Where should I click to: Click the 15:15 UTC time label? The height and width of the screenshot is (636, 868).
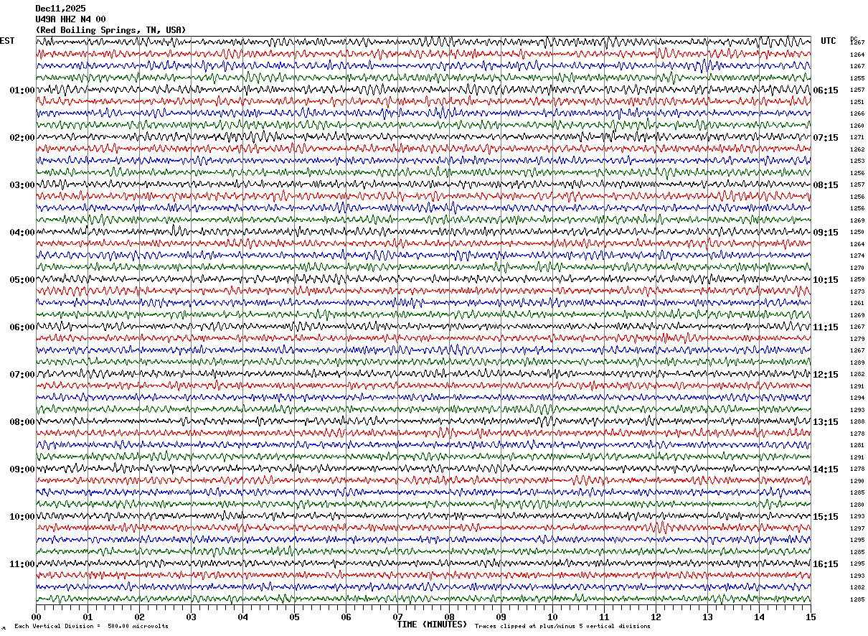click(x=826, y=517)
